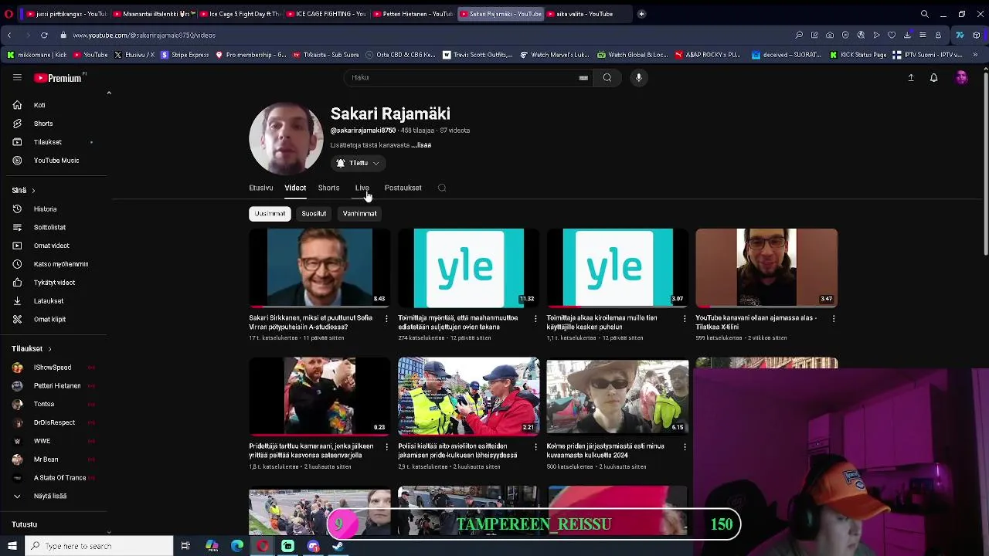Click the browser address bar URL

pos(144,35)
